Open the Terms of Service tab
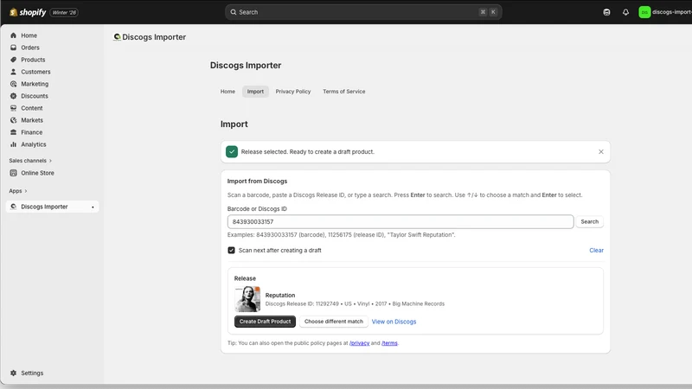 point(343,92)
